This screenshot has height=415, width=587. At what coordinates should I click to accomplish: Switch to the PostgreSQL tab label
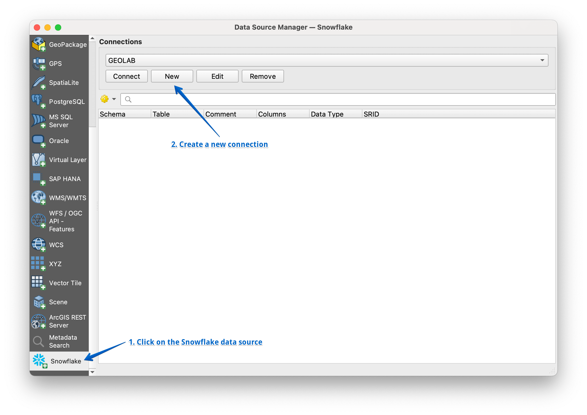[x=67, y=102]
